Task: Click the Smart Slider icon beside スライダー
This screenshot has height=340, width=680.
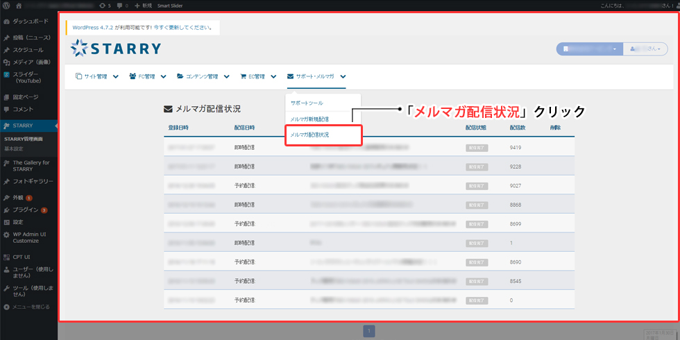Action: (6, 74)
